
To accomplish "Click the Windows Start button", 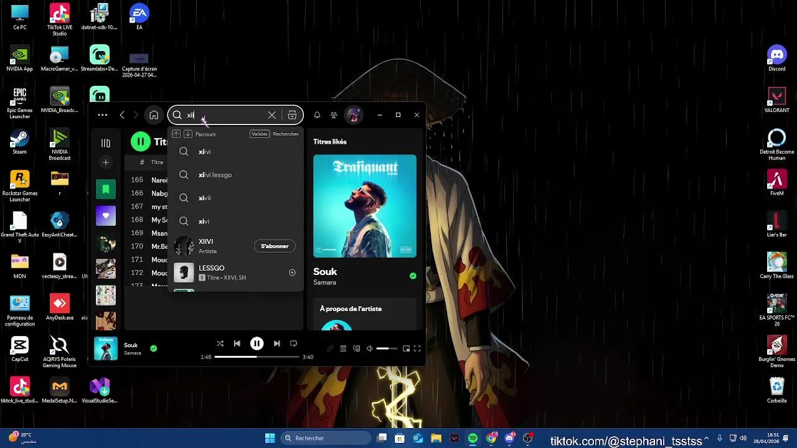I will pyautogui.click(x=270, y=438).
